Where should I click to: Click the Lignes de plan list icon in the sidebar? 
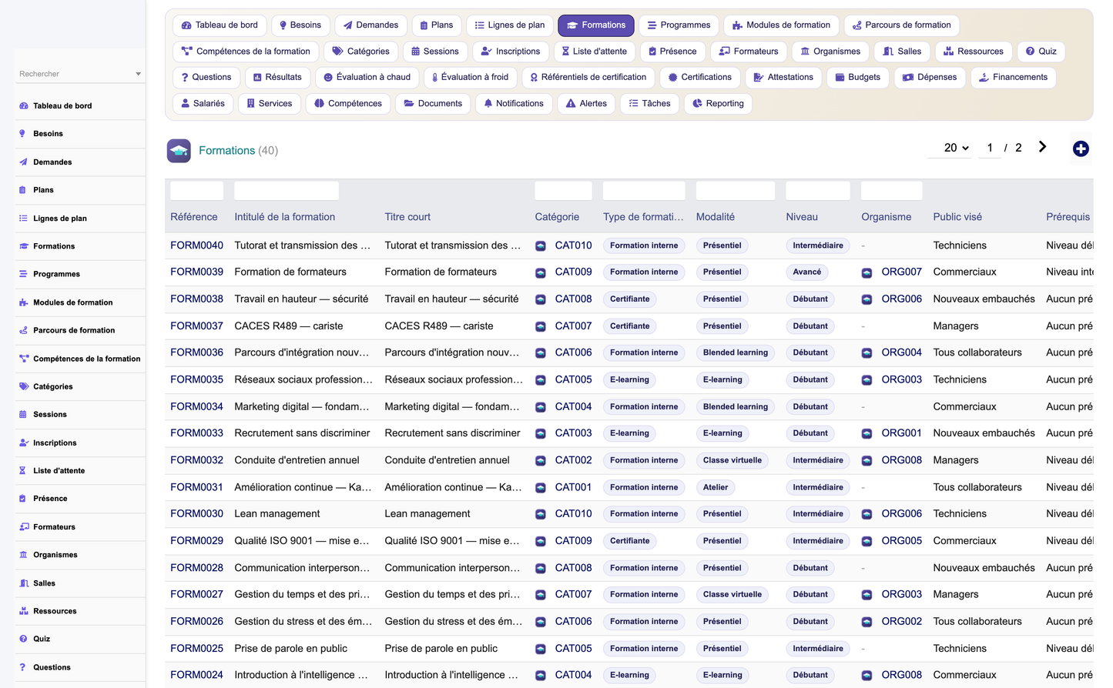(x=23, y=219)
